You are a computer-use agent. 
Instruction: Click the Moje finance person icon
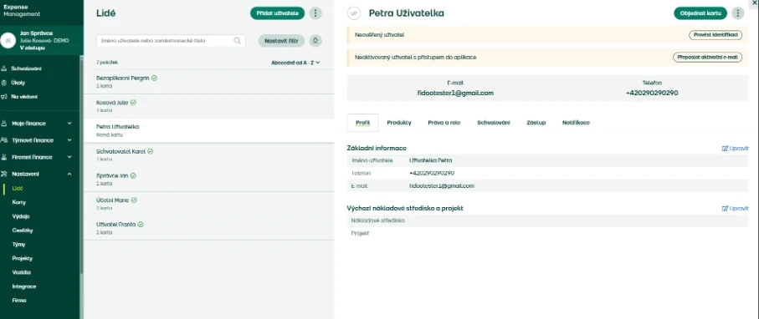click(x=4, y=124)
